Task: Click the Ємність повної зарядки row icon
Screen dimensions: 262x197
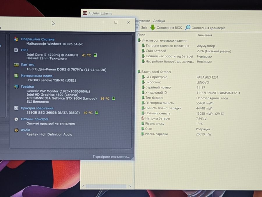Action: pos(143,108)
